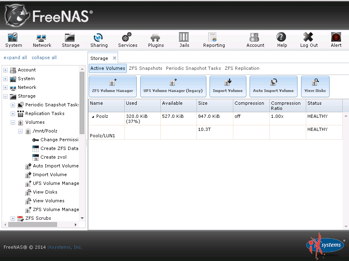Collapse the Storage tree node
The height and width of the screenshot is (261, 349).
coord(6,96)
